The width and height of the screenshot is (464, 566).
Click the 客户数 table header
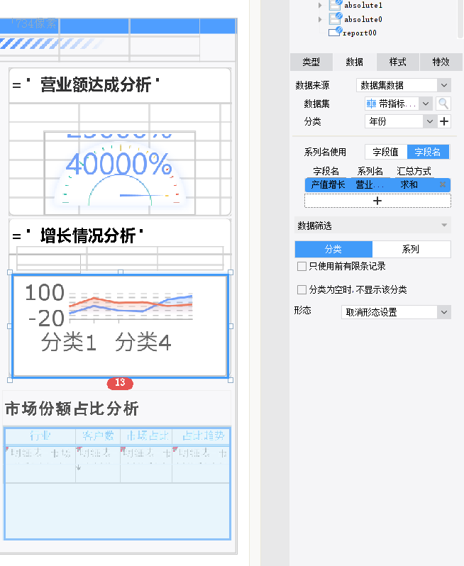pos(98,436)
